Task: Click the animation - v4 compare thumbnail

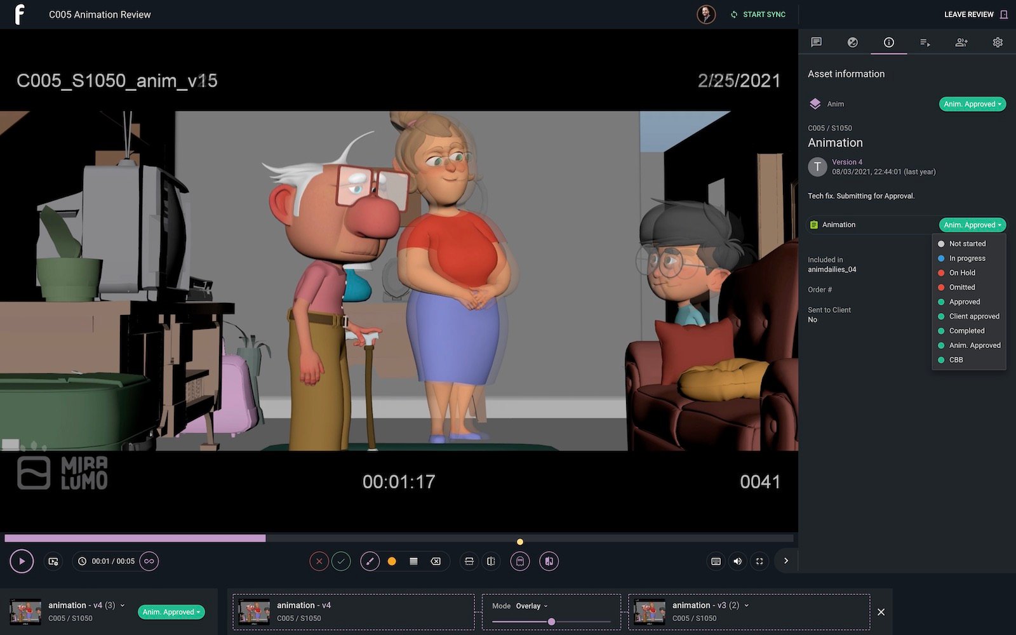Action: (254, 612)
